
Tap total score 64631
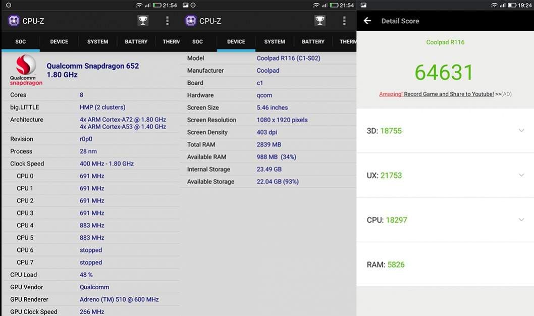point(444,72)
